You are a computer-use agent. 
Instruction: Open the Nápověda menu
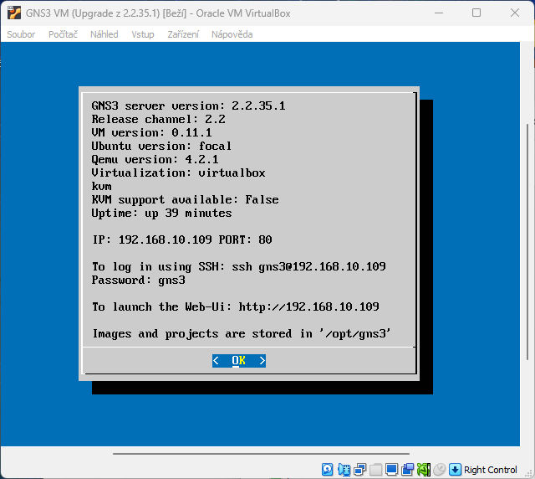[232, 34]
